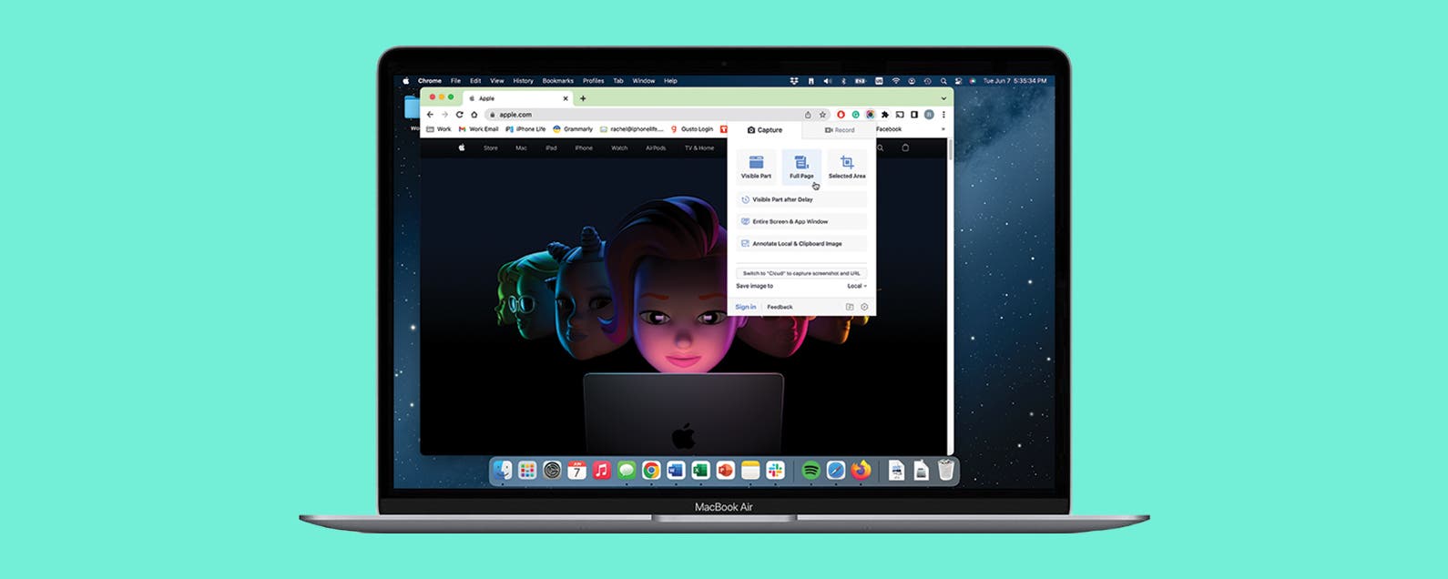Image resolution: width=1448 pixels, height=579 pixels.
Task: Open the Bookmarks menu in menu bar
Action: point(557,81)
